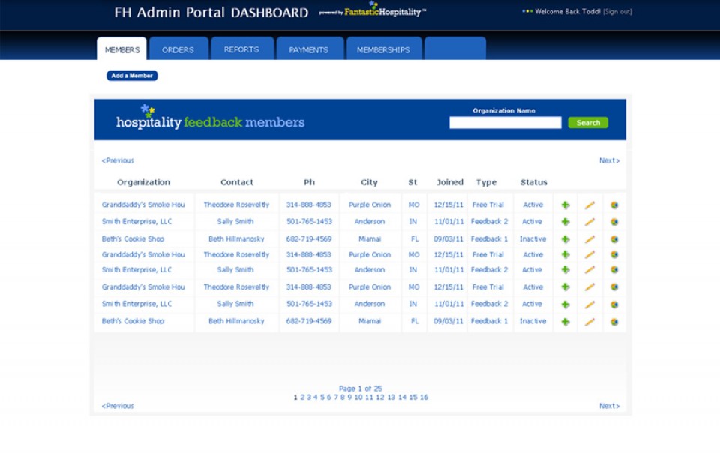The image size is (720, 453).
Task: Click pencil edit icon in last table row
Action: [x=589, y=322]
